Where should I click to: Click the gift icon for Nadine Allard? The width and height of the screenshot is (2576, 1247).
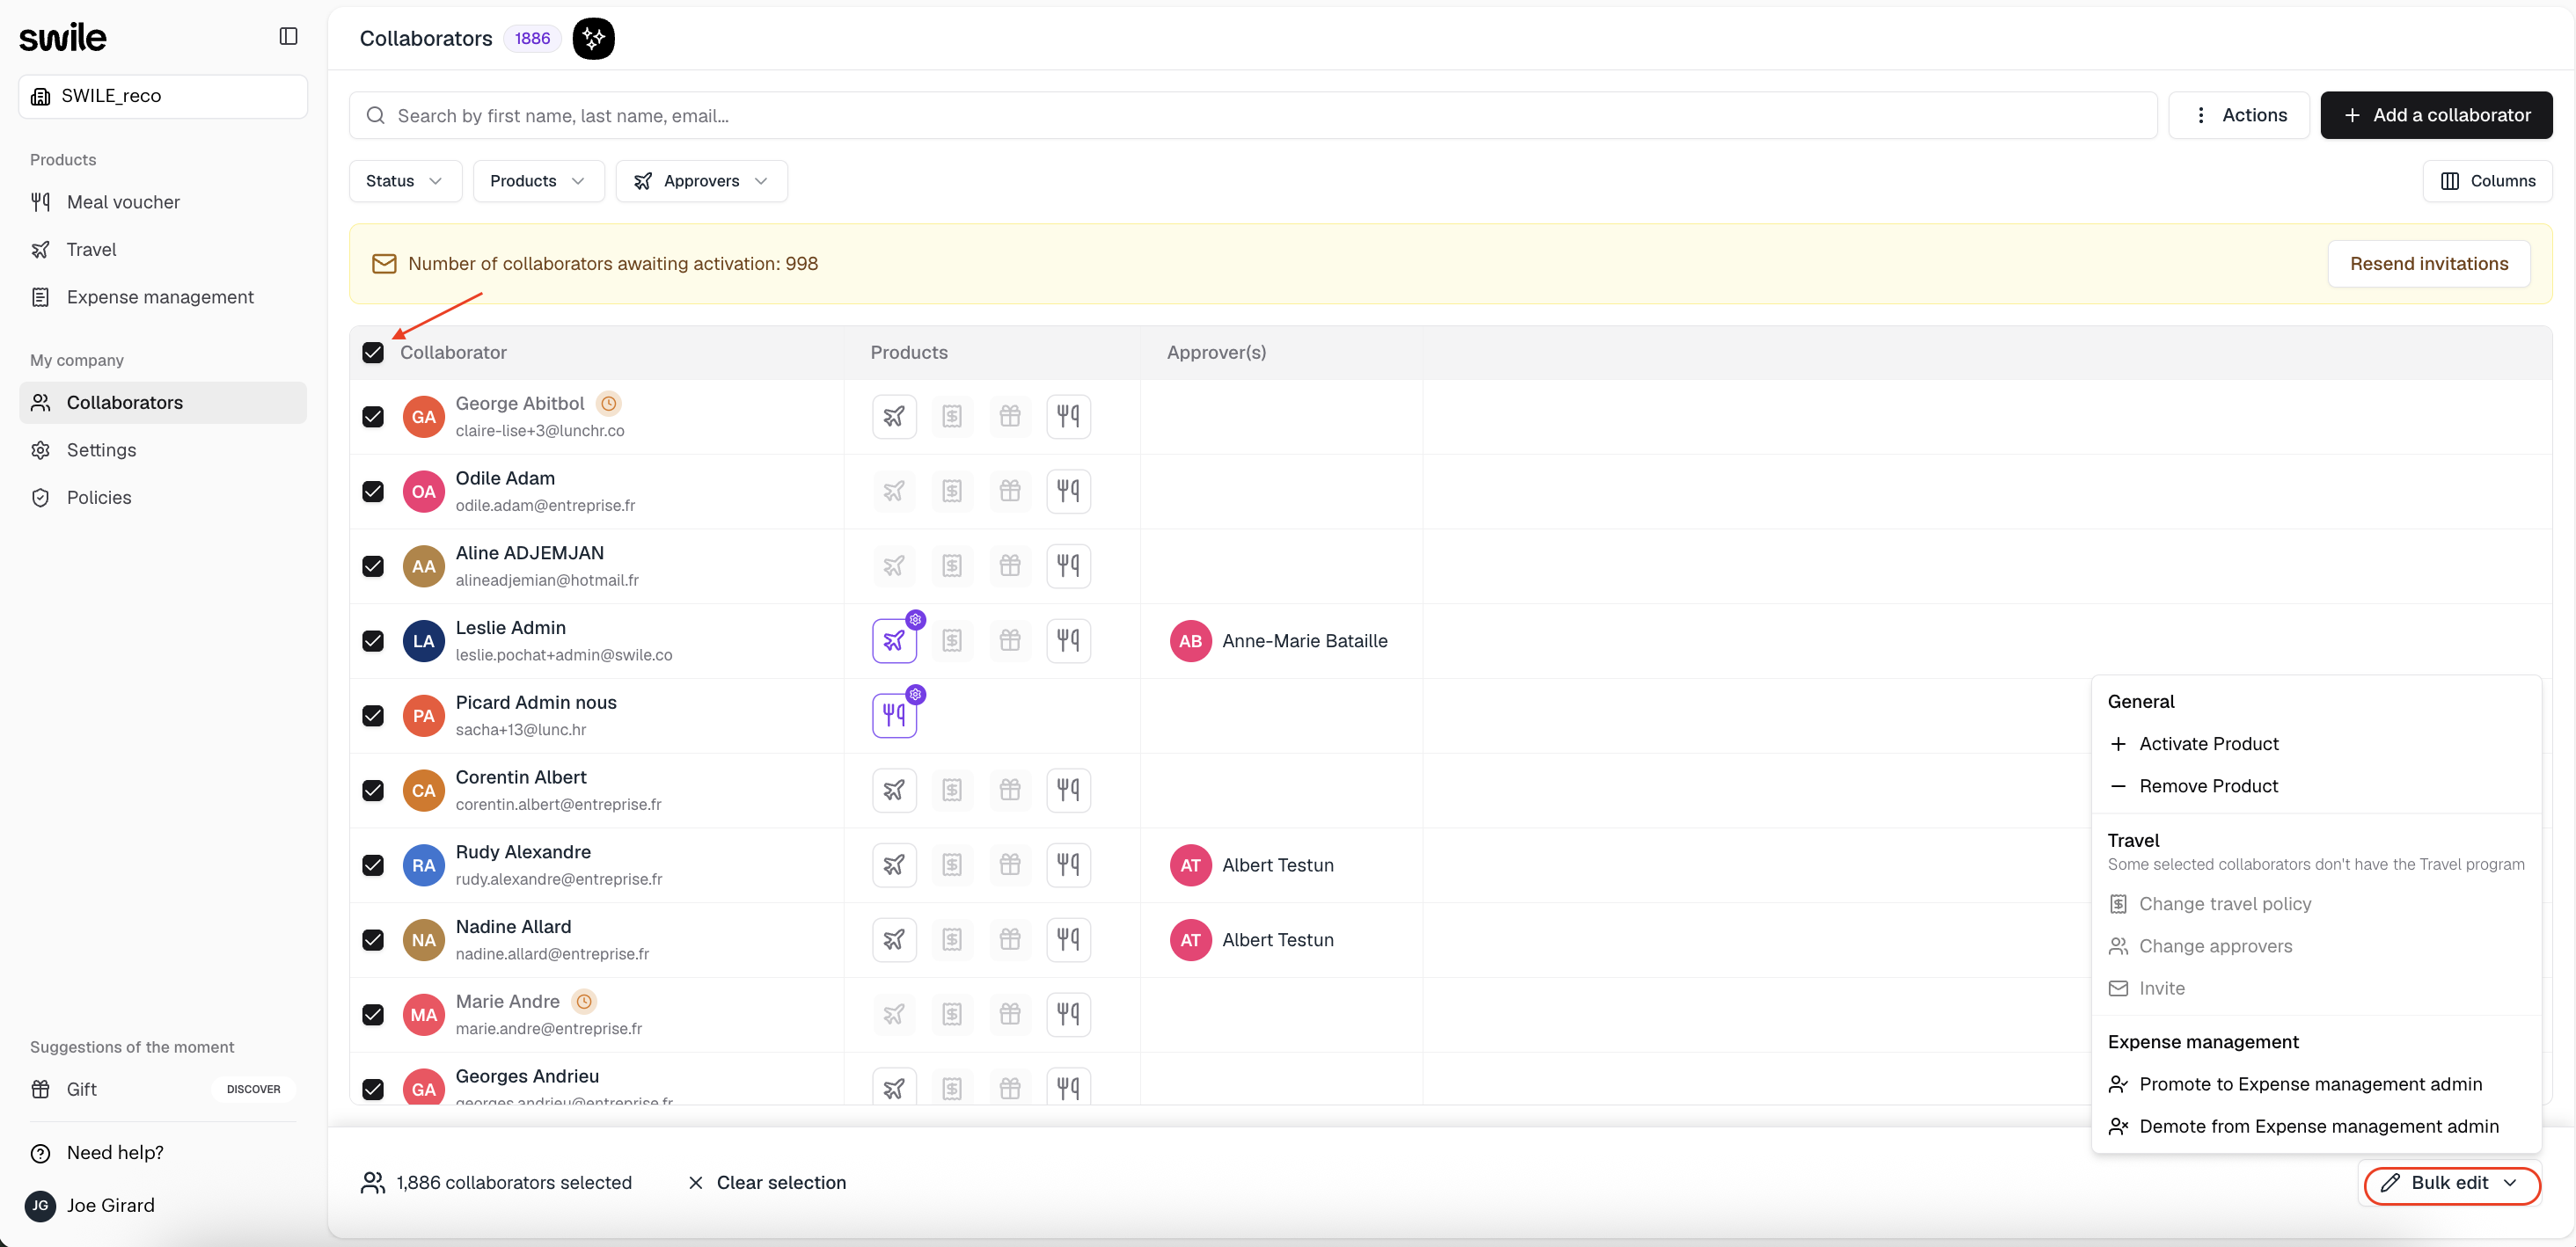point(1010,939)
